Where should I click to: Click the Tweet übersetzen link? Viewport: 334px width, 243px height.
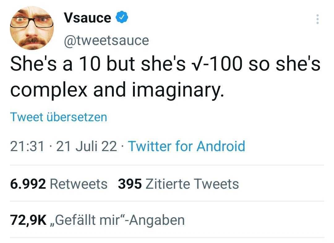pos(58,117)
